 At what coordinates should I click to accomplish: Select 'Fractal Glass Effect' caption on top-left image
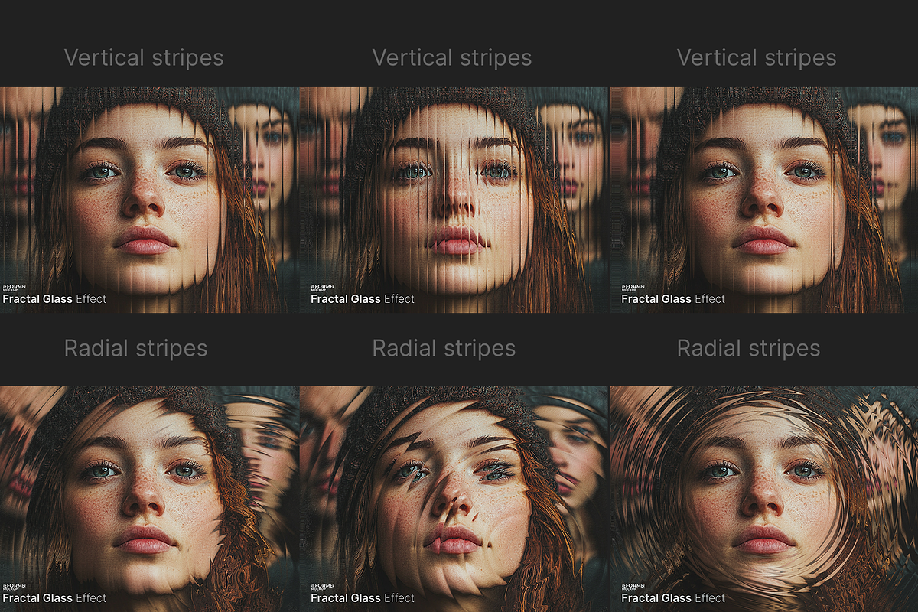pos(54,299)
